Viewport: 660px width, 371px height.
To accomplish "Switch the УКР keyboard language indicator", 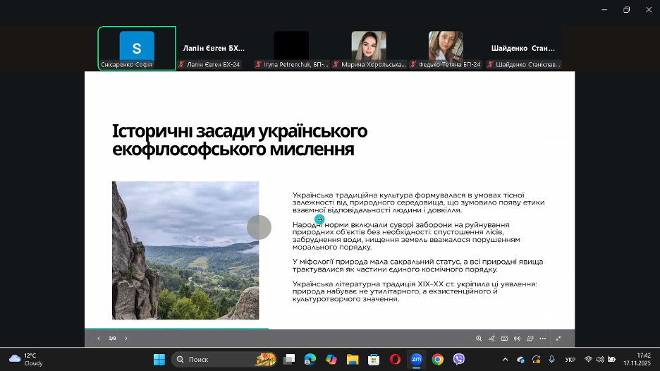I will 570,360.
